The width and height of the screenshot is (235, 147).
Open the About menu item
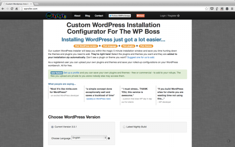coord(77,16)
